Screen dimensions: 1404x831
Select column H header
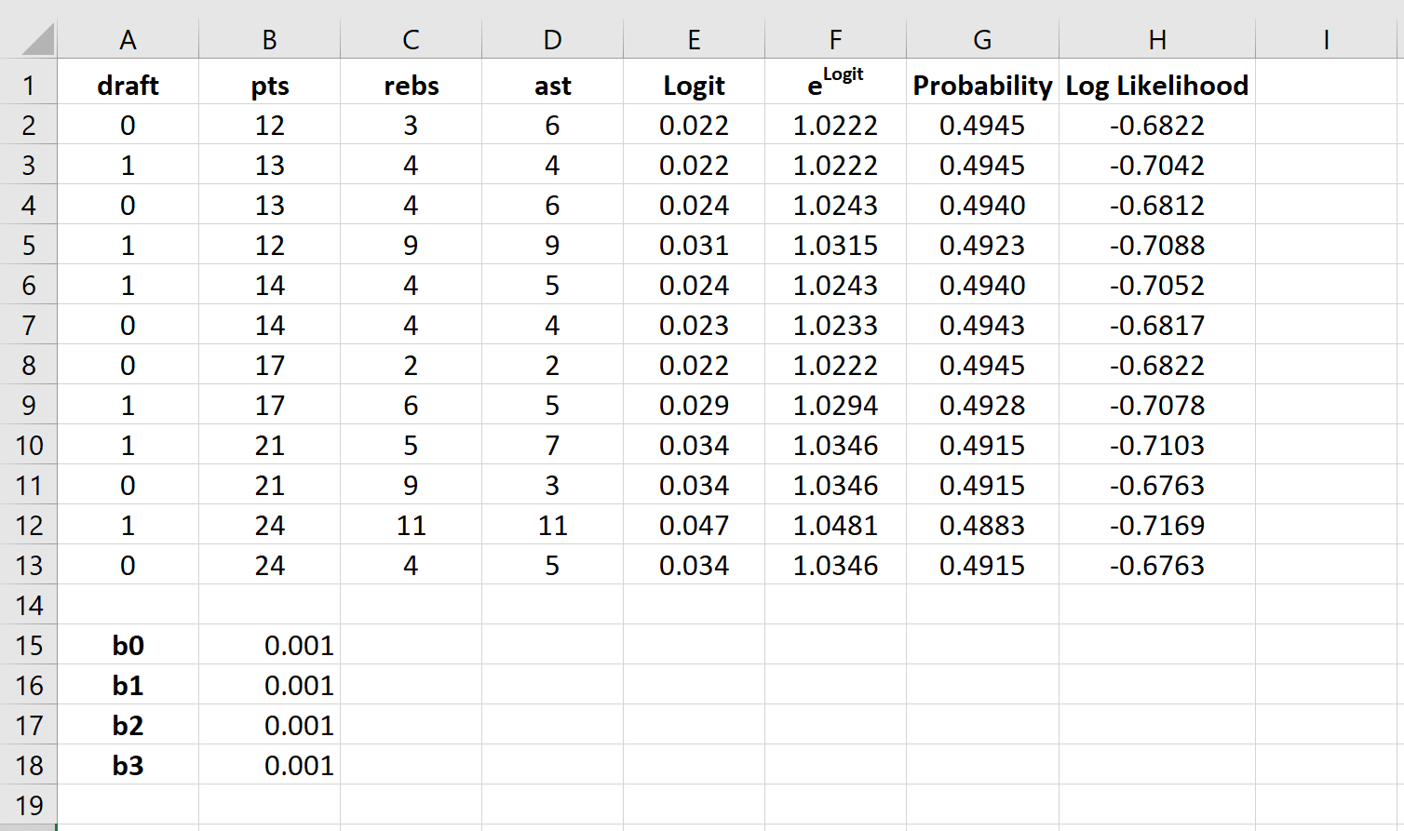pos(1156,40)
